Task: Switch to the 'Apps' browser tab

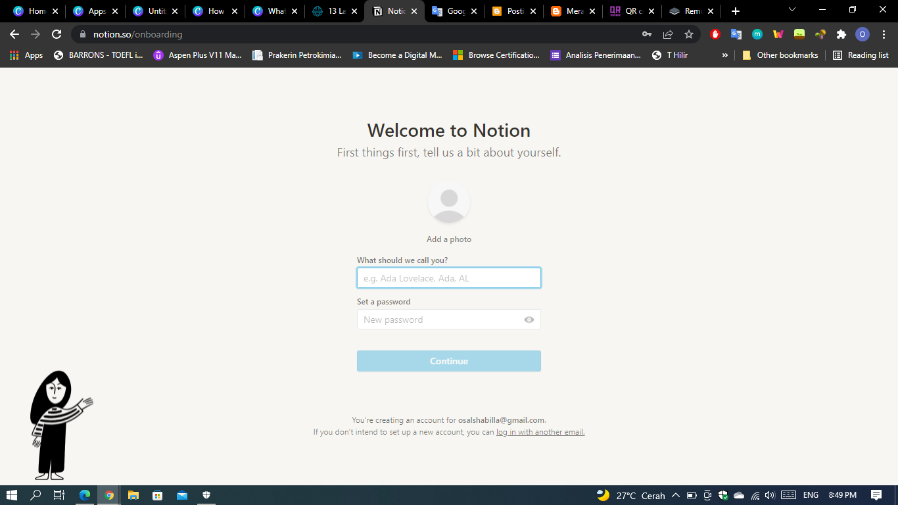Action: pyautogui.click(x=95, y=11)
